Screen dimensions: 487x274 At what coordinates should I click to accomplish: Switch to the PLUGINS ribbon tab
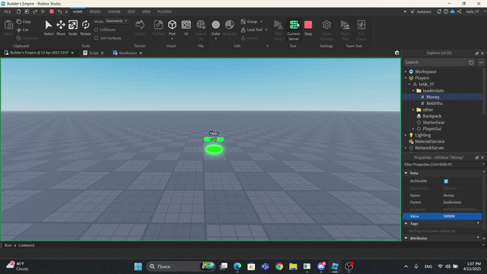(164, 11)
